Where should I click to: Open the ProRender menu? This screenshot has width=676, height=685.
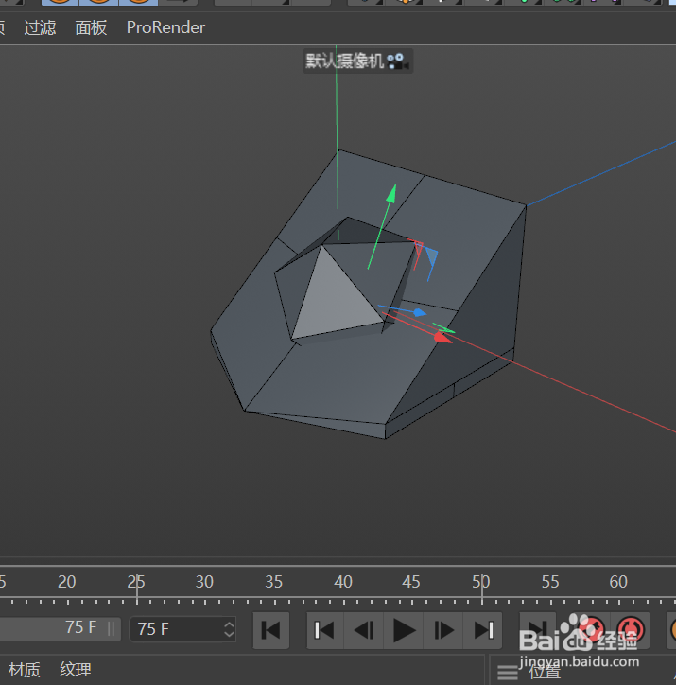click(165, 27)
